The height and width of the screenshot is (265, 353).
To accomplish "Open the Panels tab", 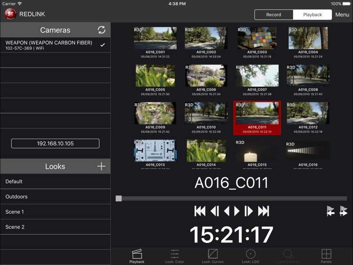I will pyautogui.click(x=326, y=256).
